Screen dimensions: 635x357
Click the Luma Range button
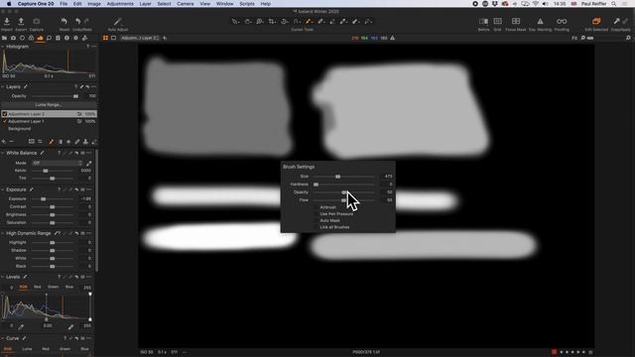tap(49, 105)
